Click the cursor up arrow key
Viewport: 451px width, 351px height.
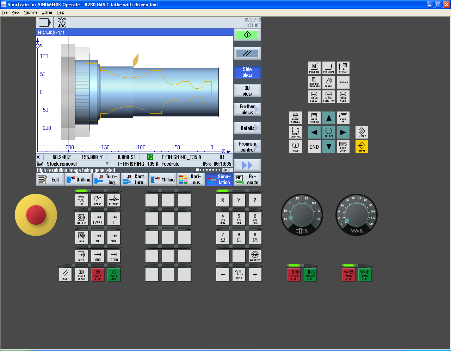(x=329, y=118)
